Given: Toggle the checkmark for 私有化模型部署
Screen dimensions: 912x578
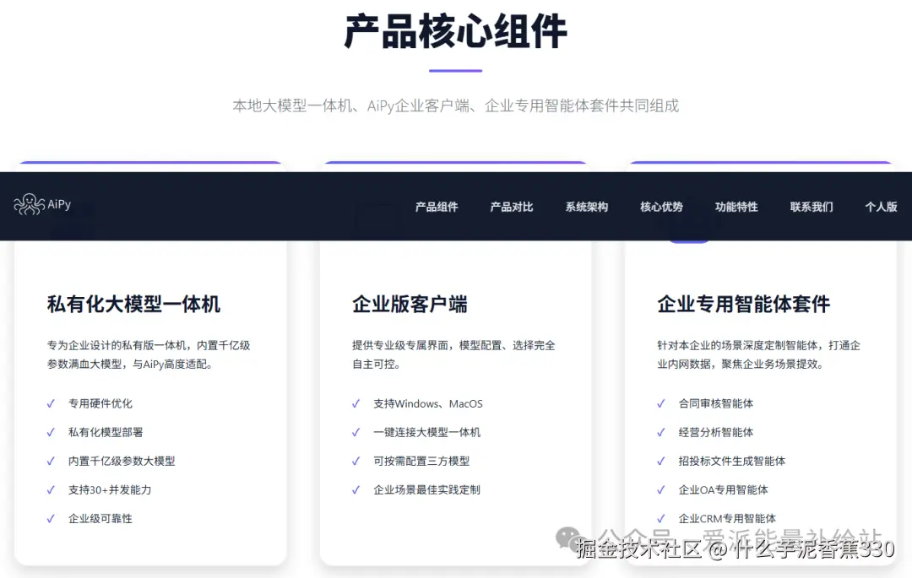Looking at the screenshot, I should click(x=52, y=432).
